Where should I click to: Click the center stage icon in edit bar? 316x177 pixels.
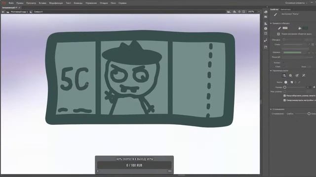239,12
